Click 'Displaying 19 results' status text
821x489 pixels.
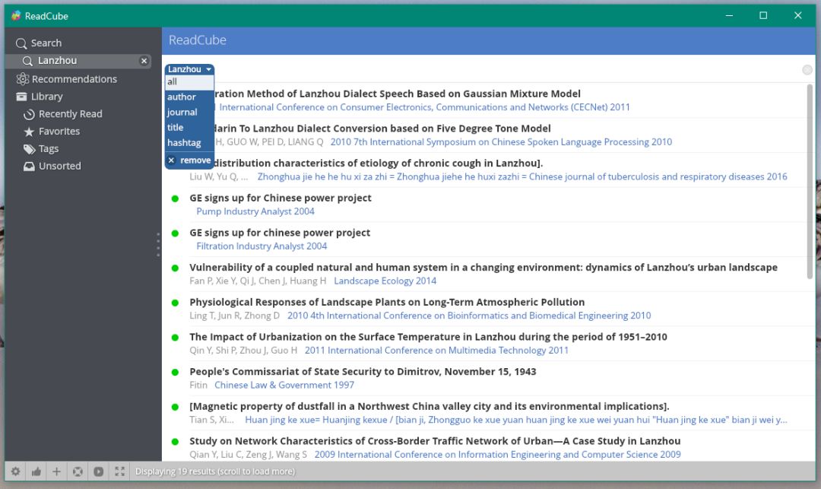[x=215, y=472]
